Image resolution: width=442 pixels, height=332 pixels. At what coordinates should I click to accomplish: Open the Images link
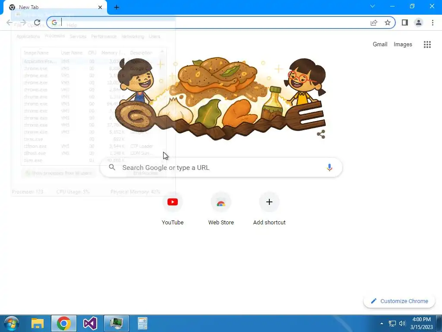pos(403,45)
